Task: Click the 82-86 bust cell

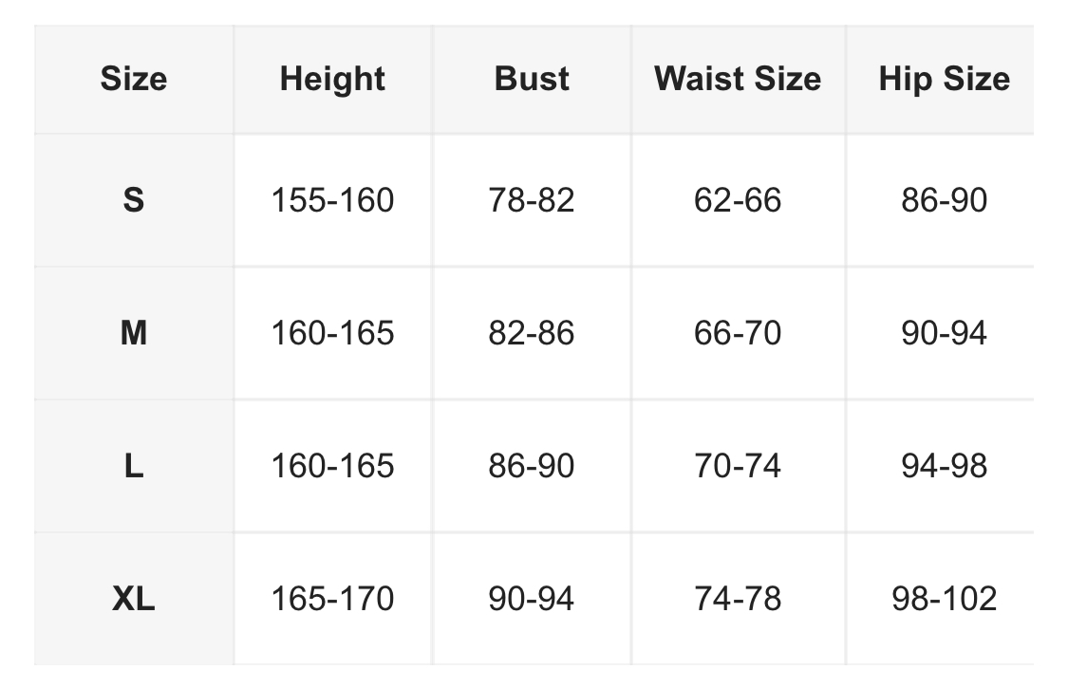Action: 532,333
